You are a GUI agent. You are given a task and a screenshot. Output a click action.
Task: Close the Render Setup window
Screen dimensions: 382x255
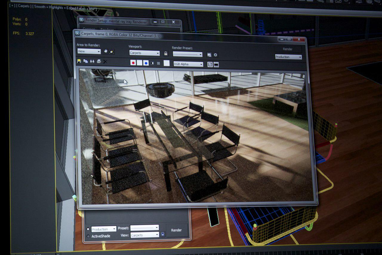174,22
